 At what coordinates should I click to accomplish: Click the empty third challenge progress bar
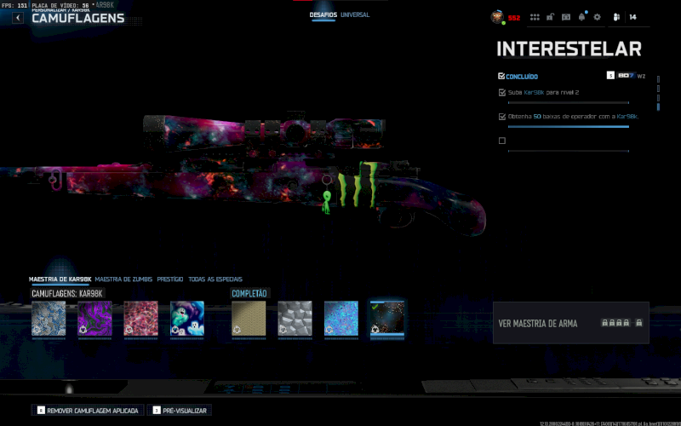tap(569, 152)
